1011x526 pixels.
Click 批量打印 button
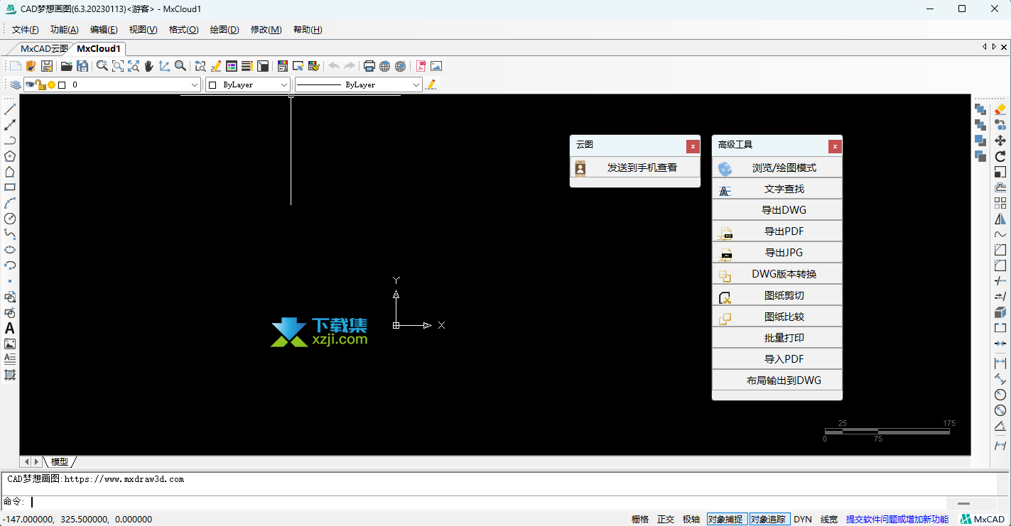[777, 338]
